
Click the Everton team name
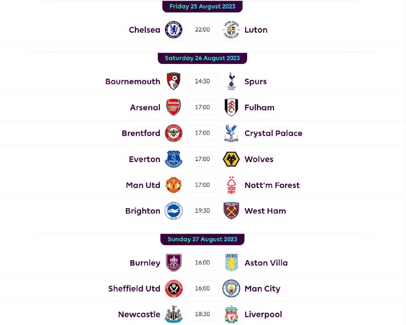click(x=145, y=159)
